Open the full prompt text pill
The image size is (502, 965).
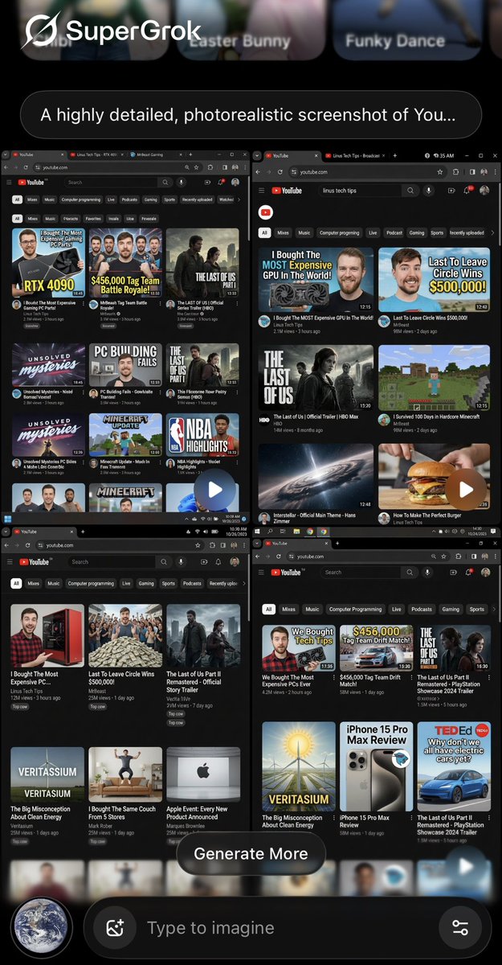pyautogui.click(x=251, y=115)
